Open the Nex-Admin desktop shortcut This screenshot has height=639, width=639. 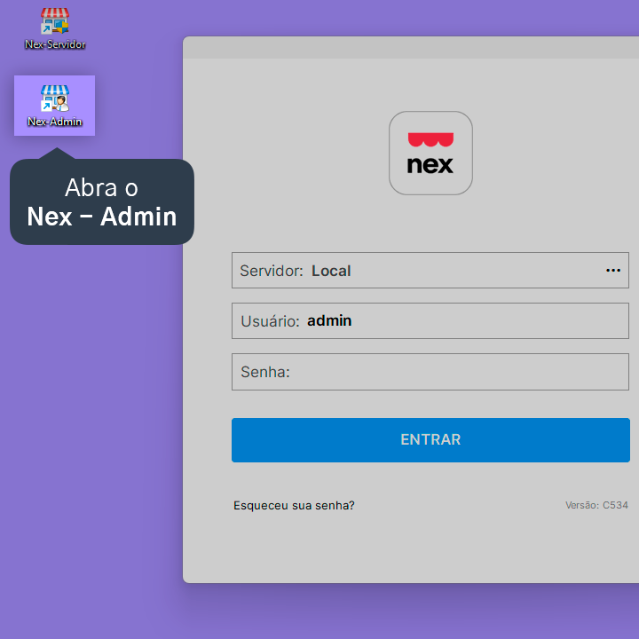tap(55, 106)
